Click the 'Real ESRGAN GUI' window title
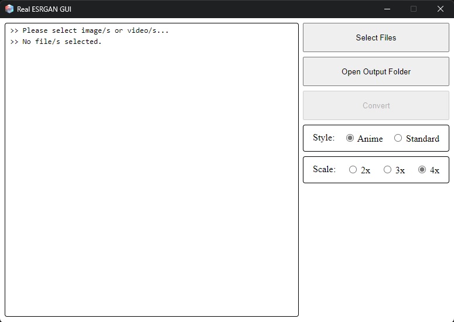 (44, 9)
